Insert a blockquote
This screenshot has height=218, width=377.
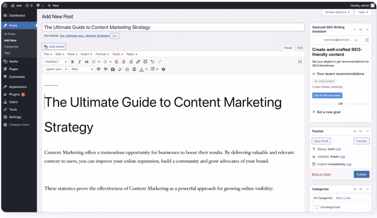click(x=87, y=62)
